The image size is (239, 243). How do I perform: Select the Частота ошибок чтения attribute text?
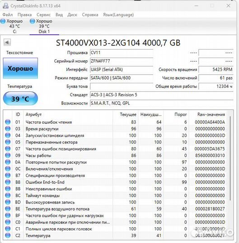49,122
